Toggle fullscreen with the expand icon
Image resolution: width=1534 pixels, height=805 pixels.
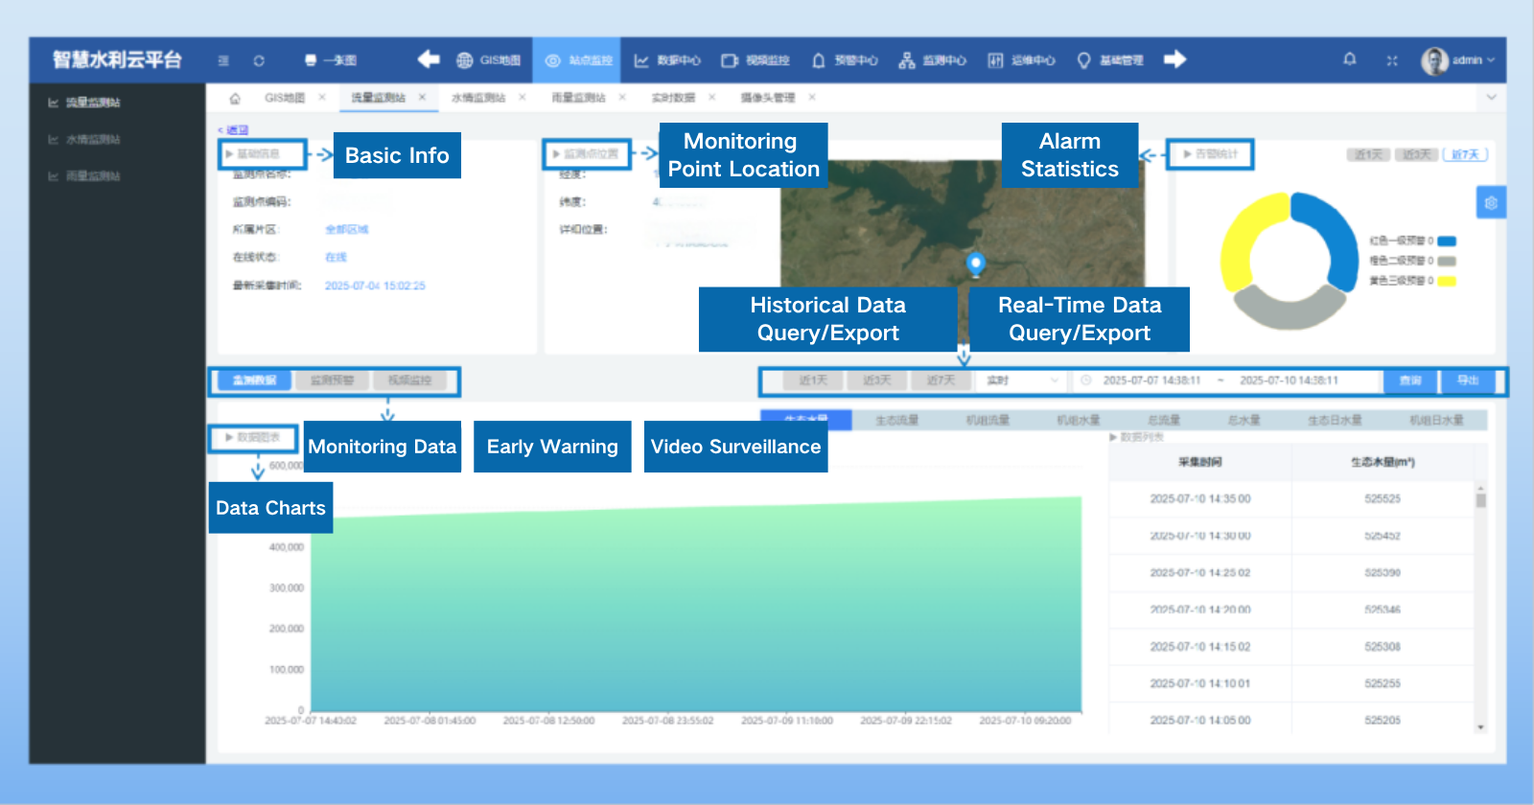pos(1392,60)
